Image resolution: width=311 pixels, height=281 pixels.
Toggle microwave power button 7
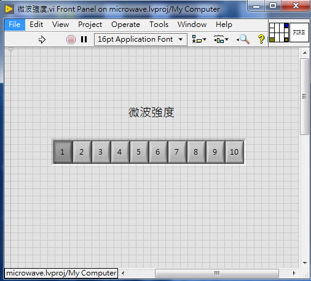[177, 152]
